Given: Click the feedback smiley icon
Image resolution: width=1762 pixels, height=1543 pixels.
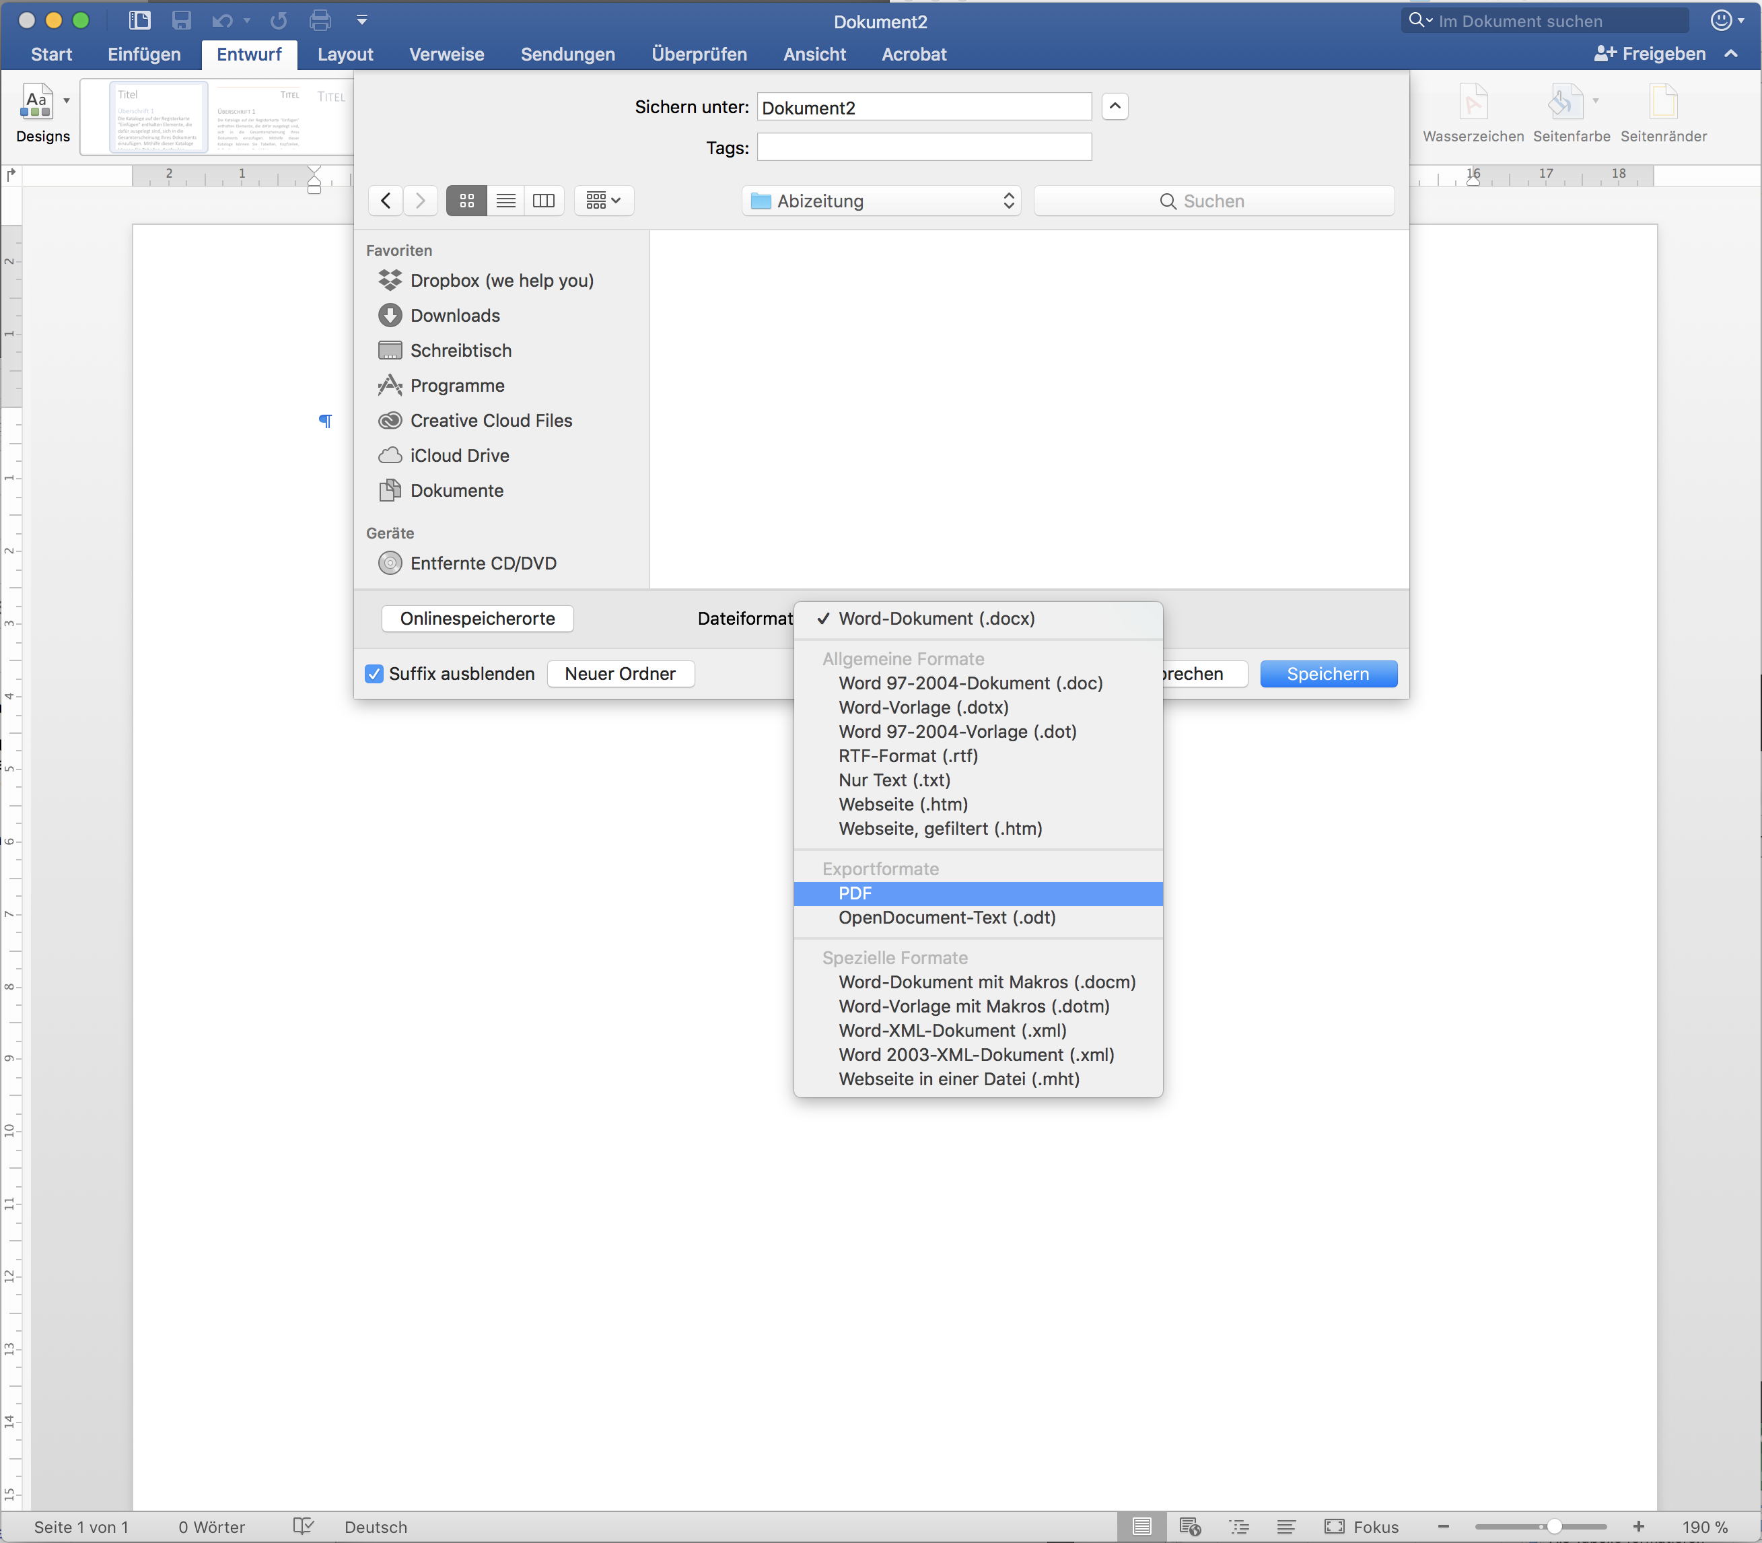Looking at the screenshot, I should [x=1722, y=21].
